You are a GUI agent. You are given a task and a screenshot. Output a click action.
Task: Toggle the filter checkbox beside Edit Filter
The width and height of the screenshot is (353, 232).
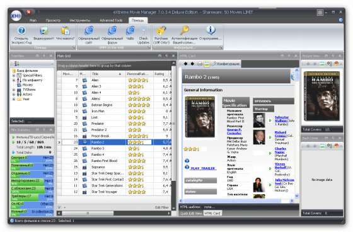click(59, 207)
